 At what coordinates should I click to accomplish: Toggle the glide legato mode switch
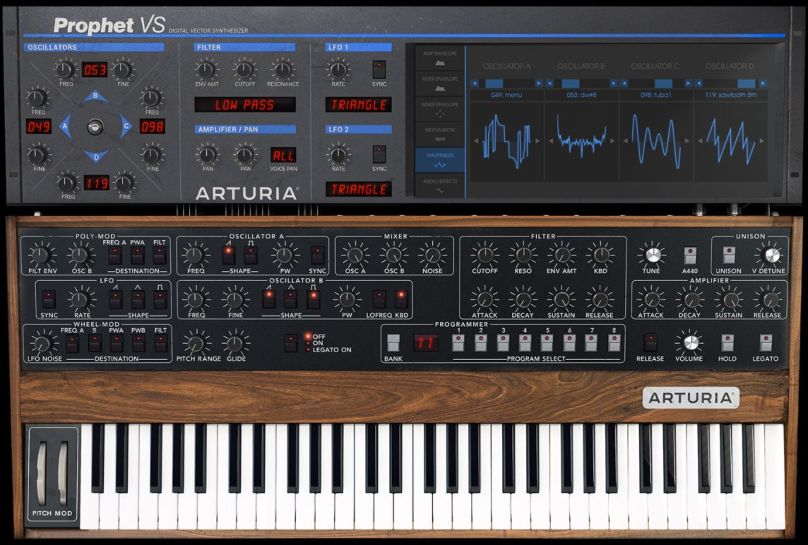291,343
